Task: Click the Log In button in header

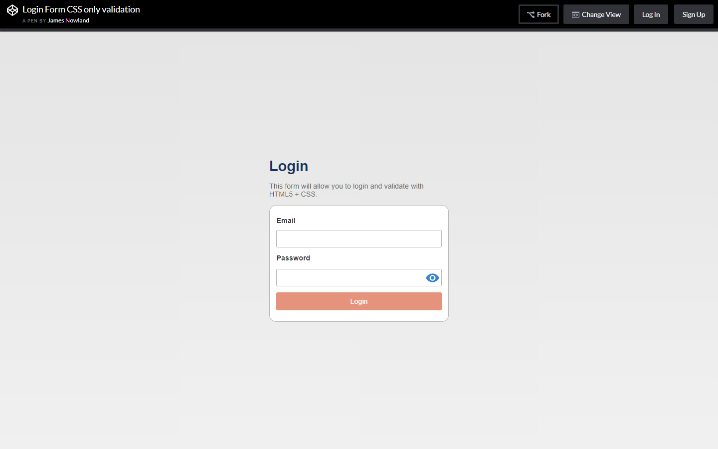Action: click(651, 14)
